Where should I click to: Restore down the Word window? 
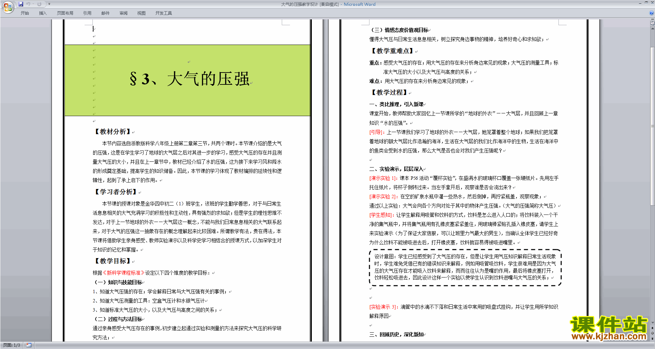[646, 3]
